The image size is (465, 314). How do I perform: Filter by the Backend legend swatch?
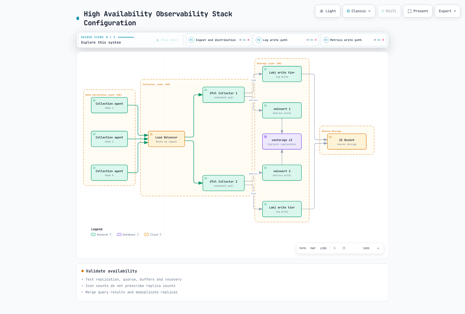93,235
